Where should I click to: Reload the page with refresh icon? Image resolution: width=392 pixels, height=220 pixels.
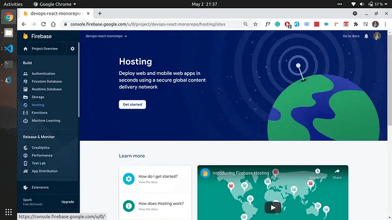tap(44, 24)
